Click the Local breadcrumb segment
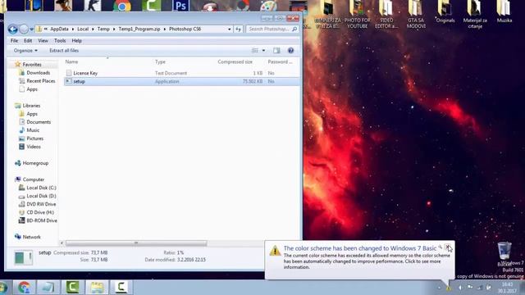This screenshot has height=295, width=525. pyautogui.click(x=83, y=29)
